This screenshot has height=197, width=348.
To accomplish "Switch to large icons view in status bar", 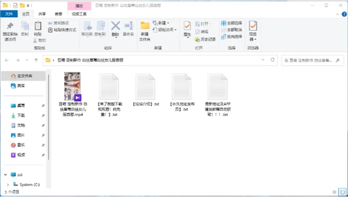I will [341, 192].
